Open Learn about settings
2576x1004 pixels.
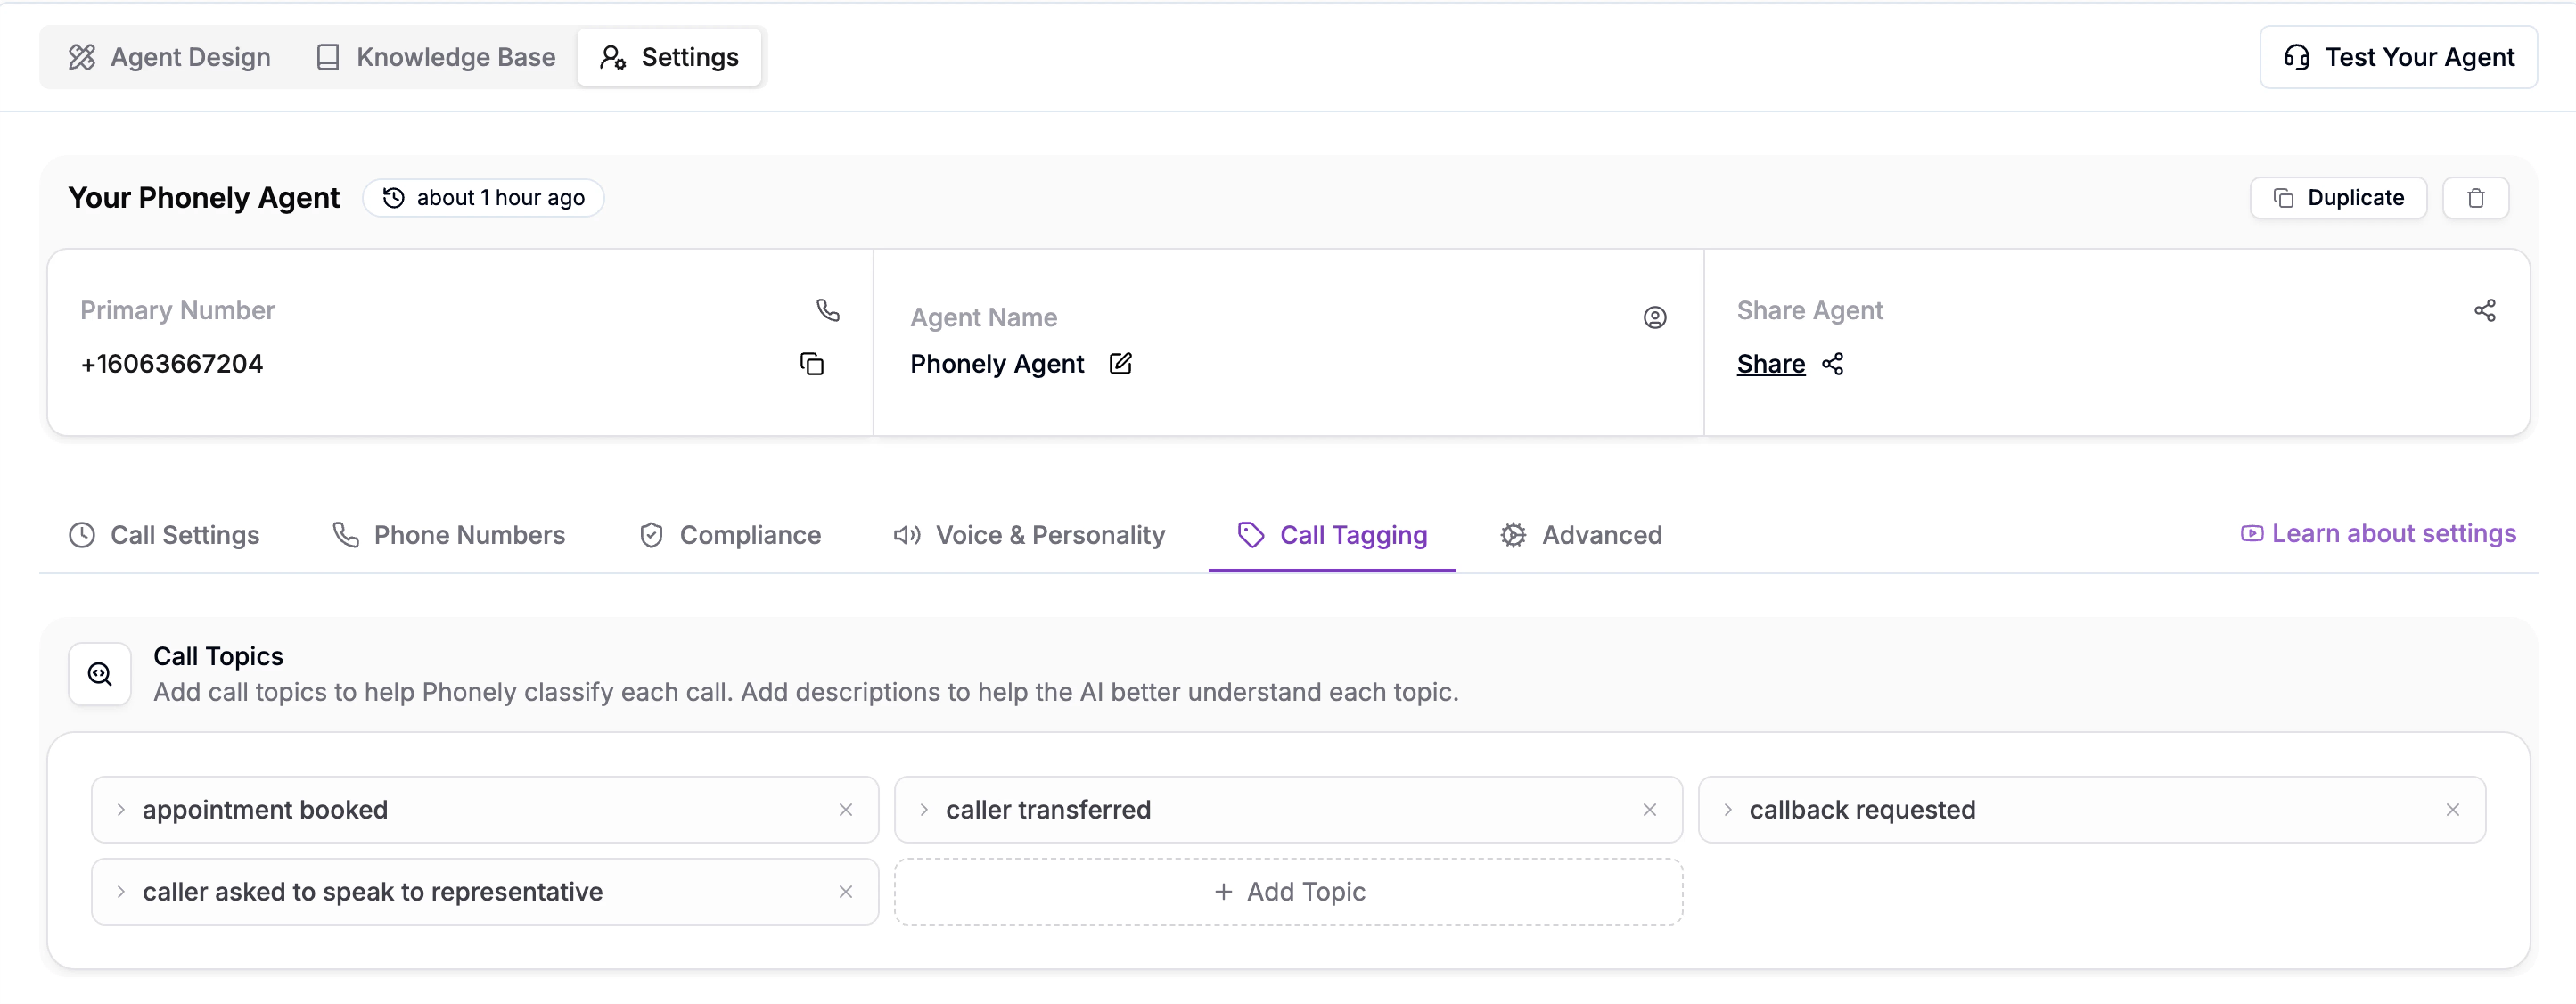[2379, 533]
